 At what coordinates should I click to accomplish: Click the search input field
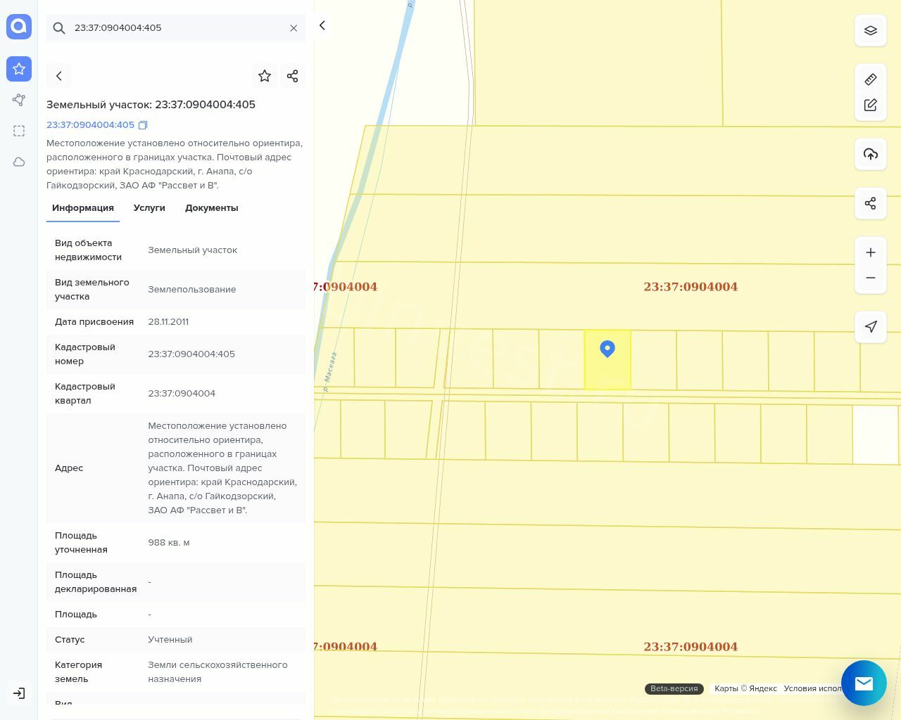pyautogui.click(x=176, y=28)
